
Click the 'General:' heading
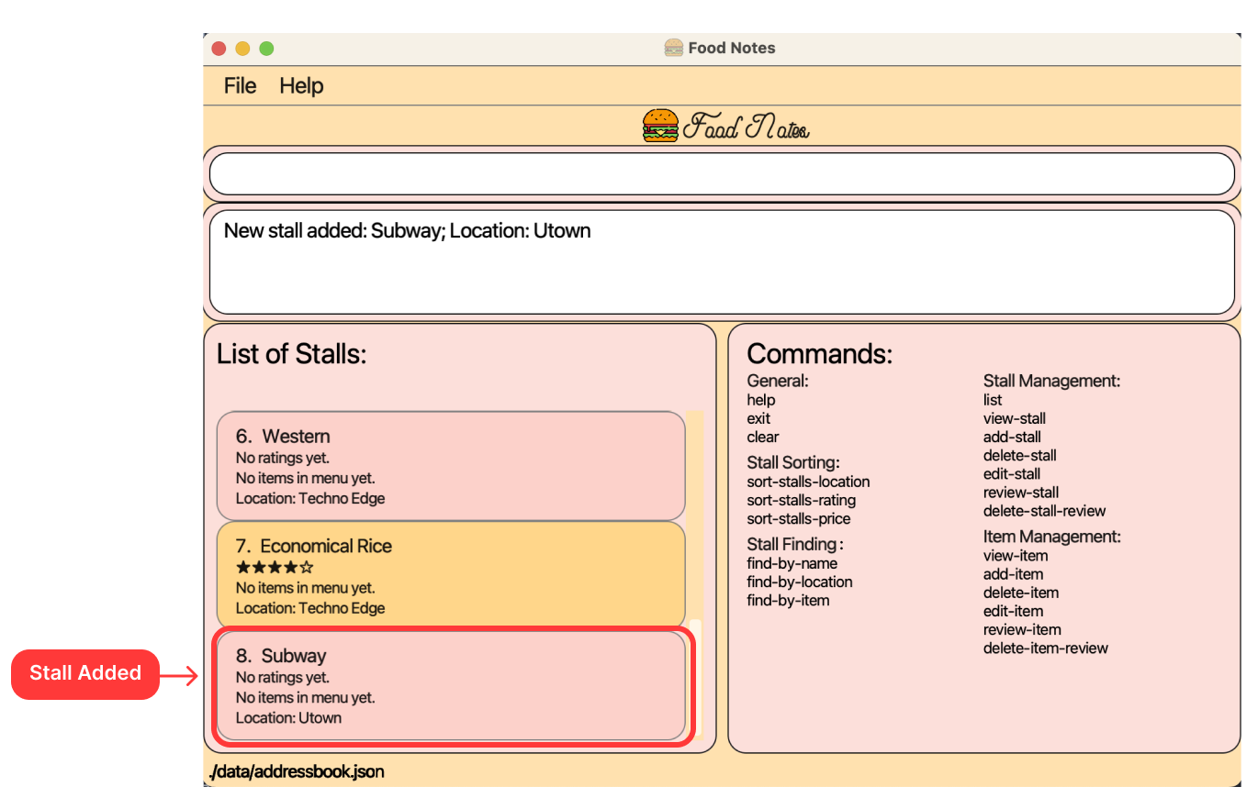[x=778, y=380]
